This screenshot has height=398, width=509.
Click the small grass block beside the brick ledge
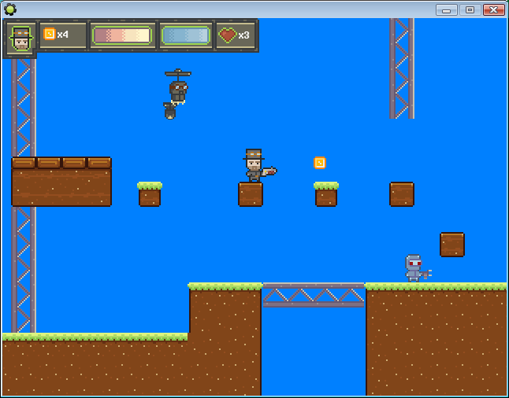coord(150,194)
